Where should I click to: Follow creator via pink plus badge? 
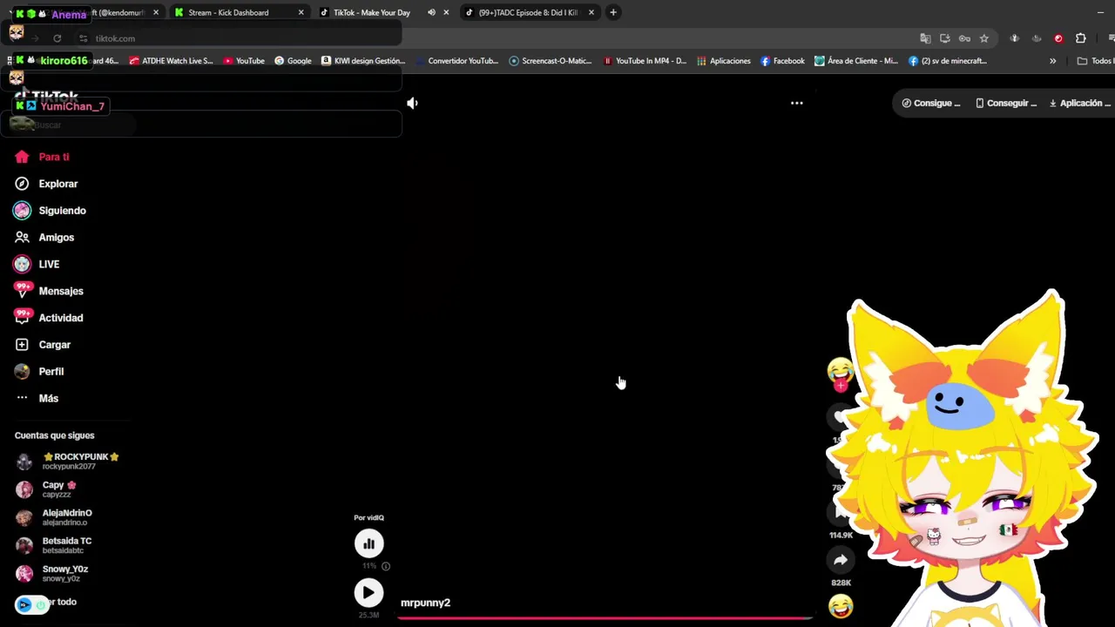[841, 386]
